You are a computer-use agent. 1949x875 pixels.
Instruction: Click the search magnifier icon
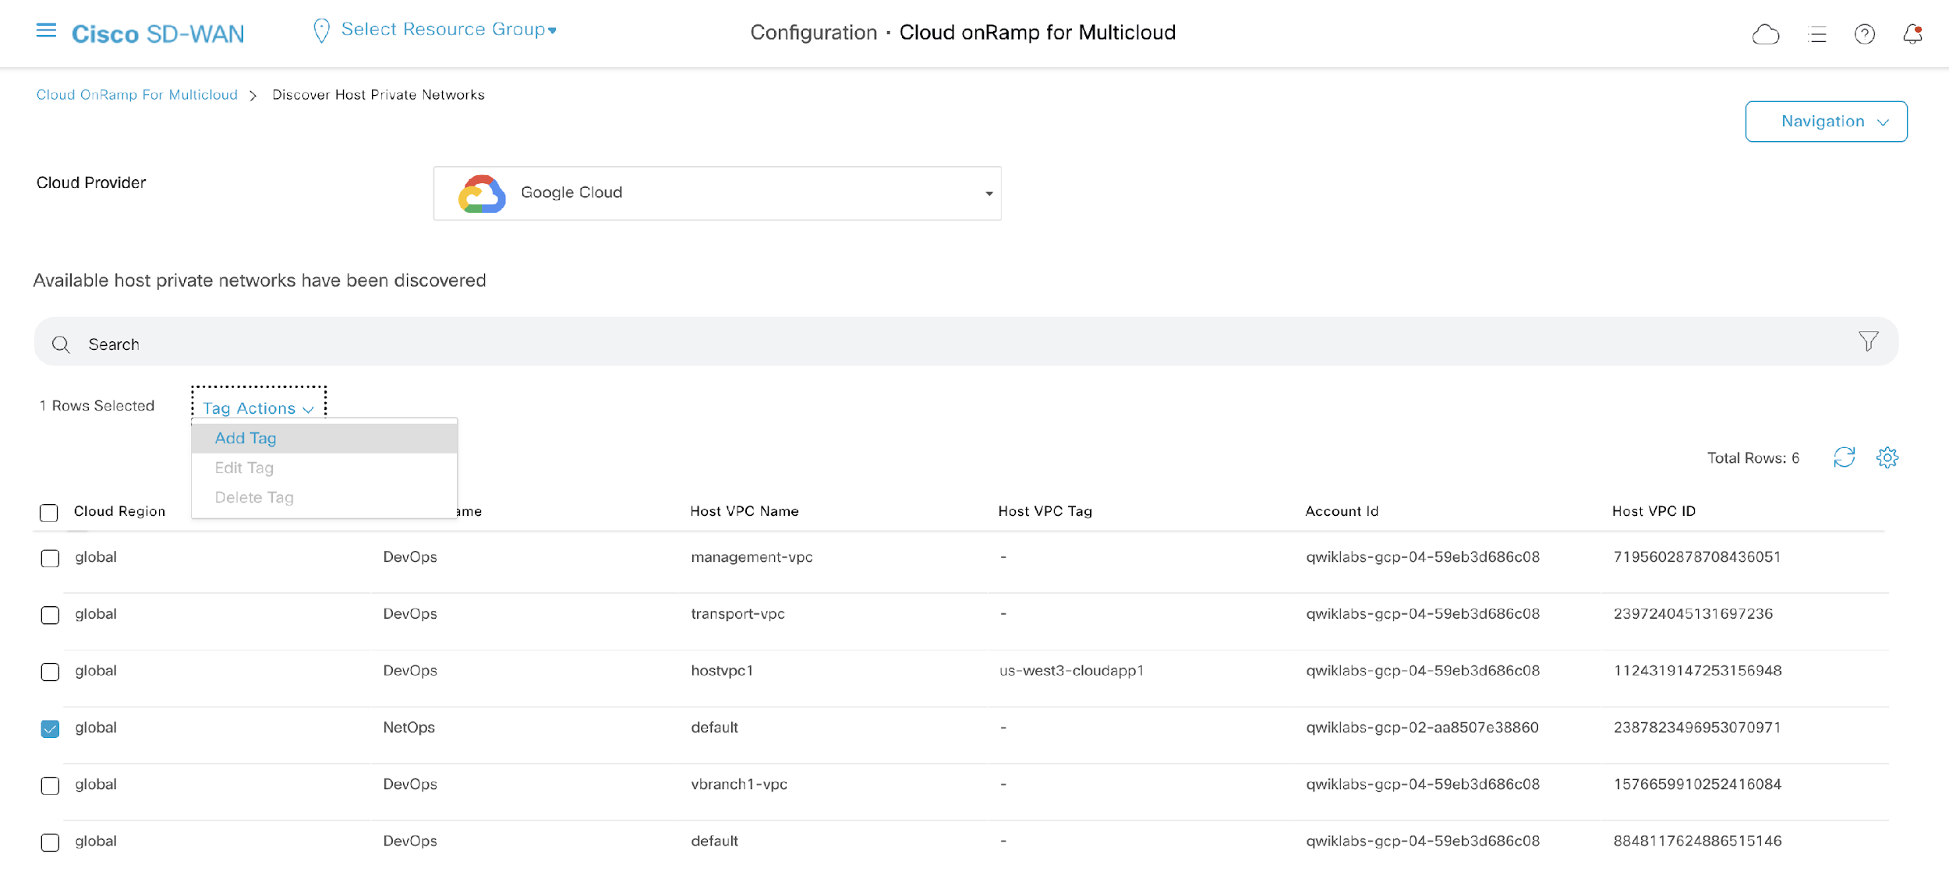[x=61, y=344]
